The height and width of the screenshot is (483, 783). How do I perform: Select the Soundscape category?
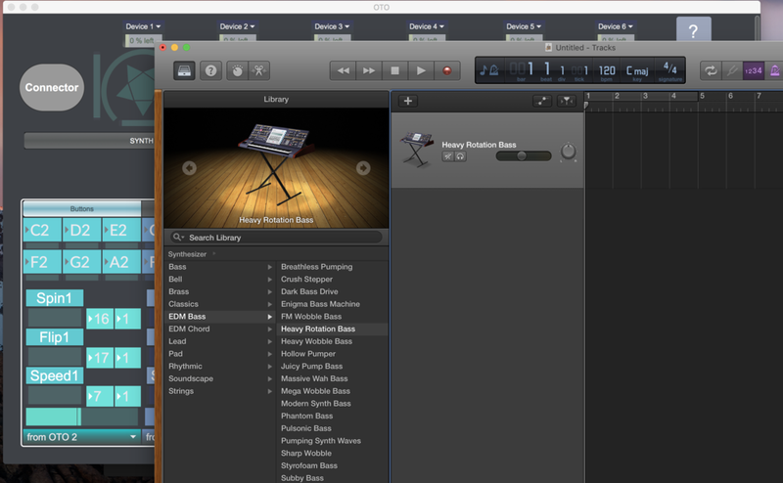pyautogui.click(x=191, y=378)
